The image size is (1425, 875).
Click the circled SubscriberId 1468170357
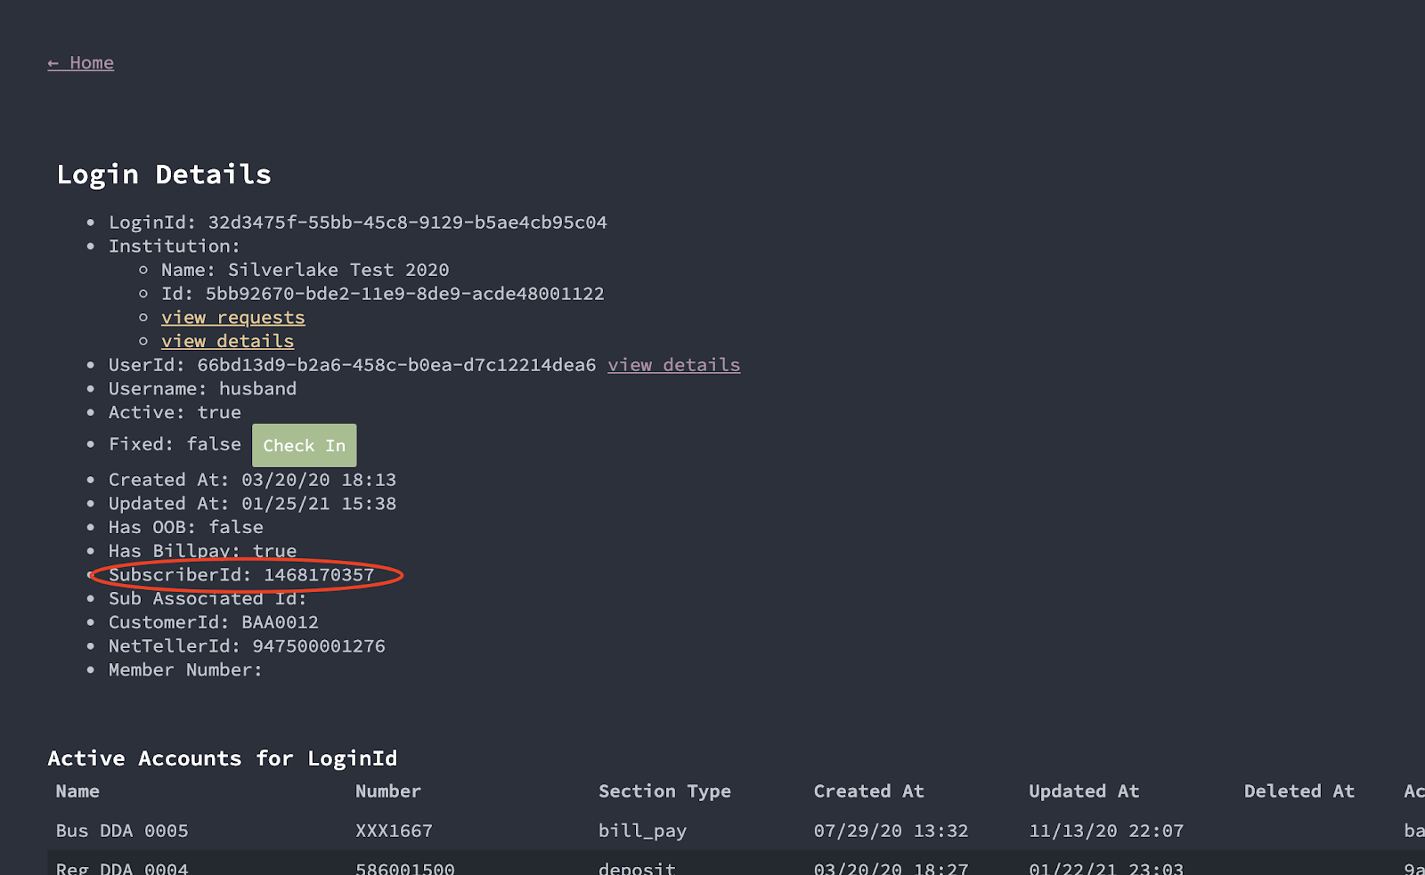[318, 575]
